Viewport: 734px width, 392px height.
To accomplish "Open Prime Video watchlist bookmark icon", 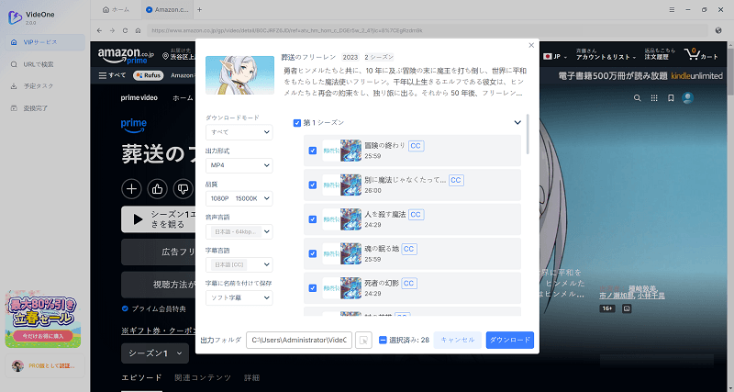I will (x=671, y=98).
